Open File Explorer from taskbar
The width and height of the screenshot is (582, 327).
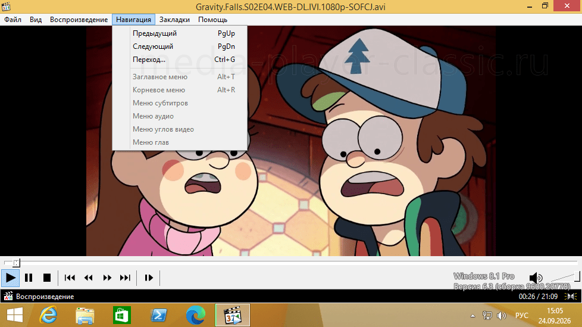click(85, 316)
